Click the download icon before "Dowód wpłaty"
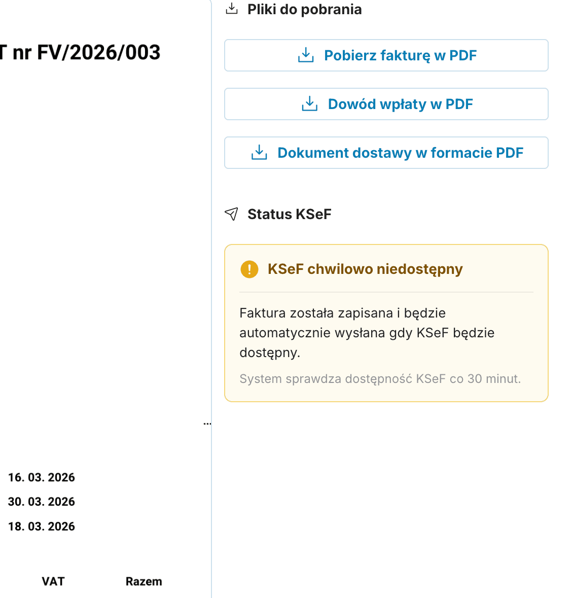 [x=309, y=104]
